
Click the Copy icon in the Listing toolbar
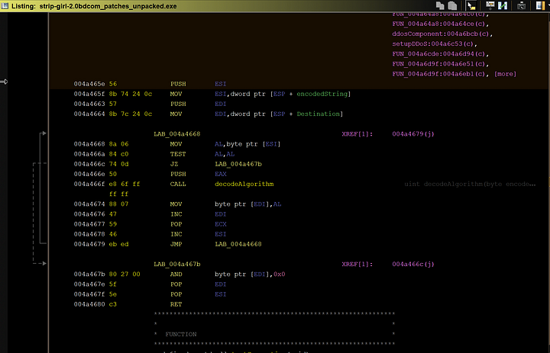tap(440, 5)
